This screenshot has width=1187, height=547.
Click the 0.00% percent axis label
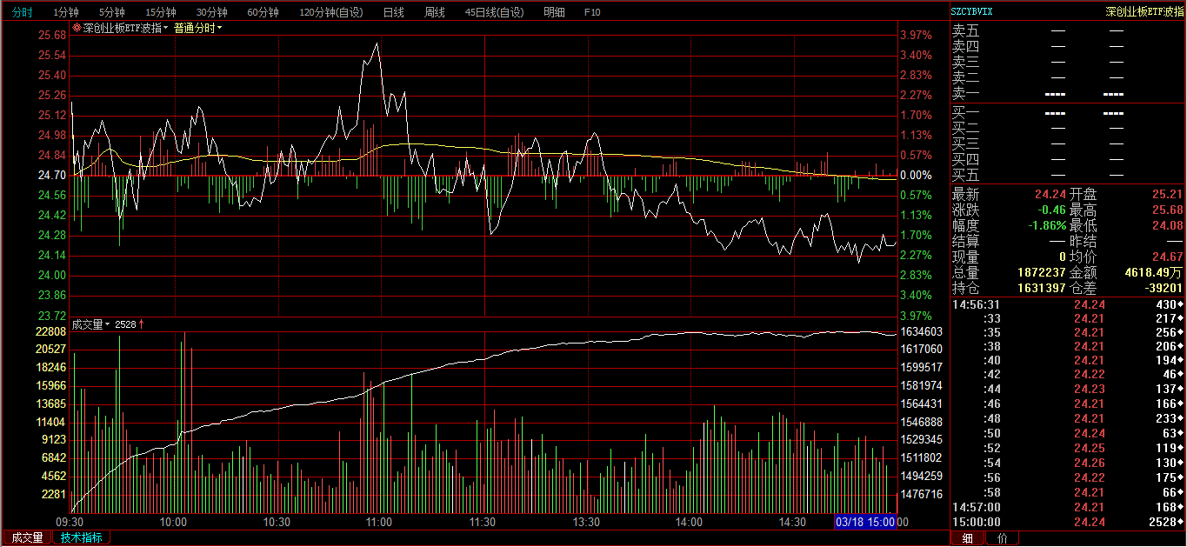(917, 175)
